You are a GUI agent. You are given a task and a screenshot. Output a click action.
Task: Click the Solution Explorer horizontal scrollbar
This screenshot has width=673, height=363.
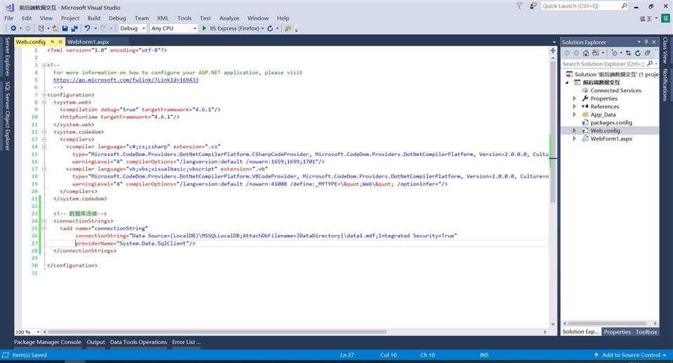pyautogui.click(x=607, y=324)
